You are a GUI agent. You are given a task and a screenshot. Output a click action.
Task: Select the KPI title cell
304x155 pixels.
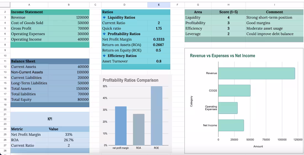[x=50, y=119]
